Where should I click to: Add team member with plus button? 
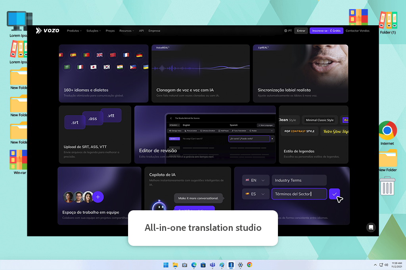point(98,197)
